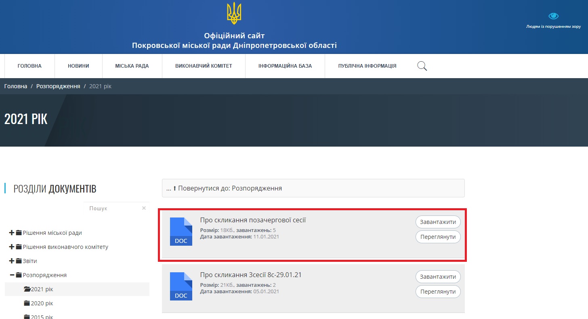Click the search magnifier icon
588x319 pixels.
(422, 66)
